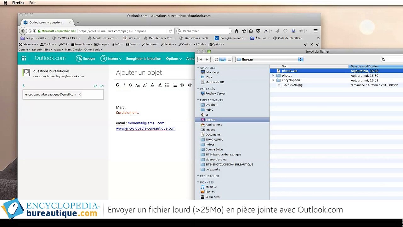
Task: Open the Formulaires developer menu
Action: tap(82, 44)
